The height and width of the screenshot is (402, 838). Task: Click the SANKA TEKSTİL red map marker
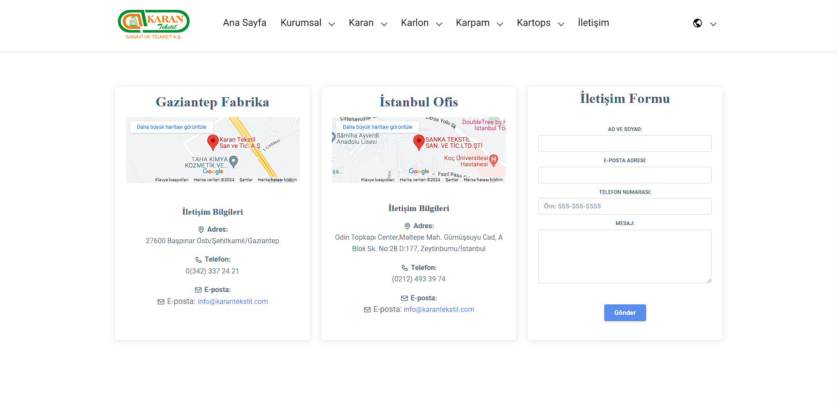tap(419, 143)
